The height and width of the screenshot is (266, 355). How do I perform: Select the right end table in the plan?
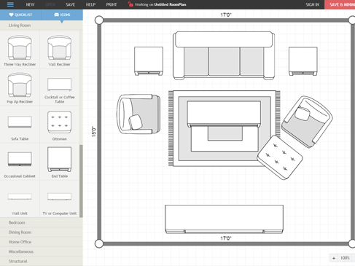(x=303, y=61)
